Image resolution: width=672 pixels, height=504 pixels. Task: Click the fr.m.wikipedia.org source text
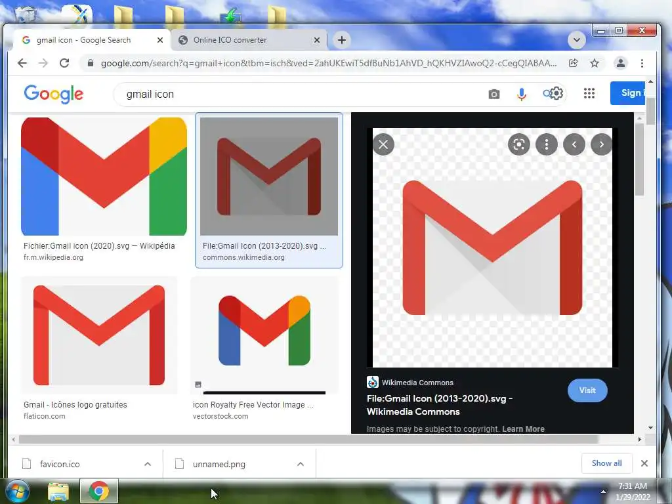point(53,257)
